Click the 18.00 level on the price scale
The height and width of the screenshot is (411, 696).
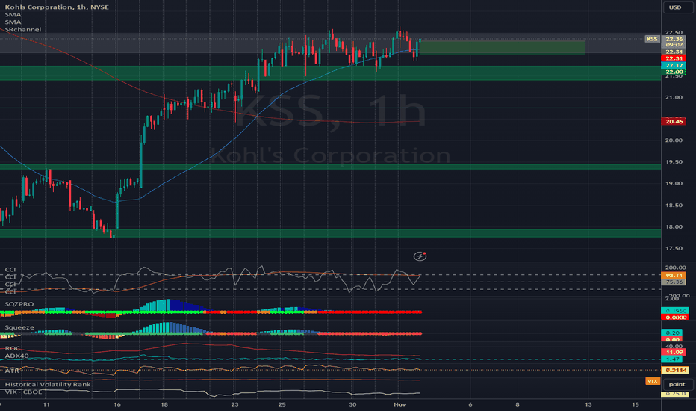click(x=674, y=226)
